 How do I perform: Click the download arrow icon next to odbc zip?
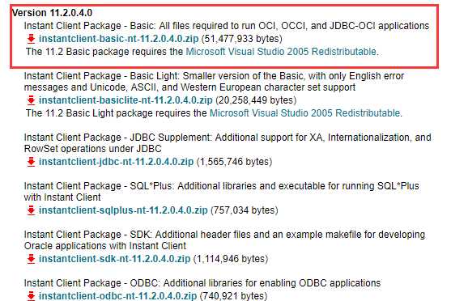click(x=31, y=296)
